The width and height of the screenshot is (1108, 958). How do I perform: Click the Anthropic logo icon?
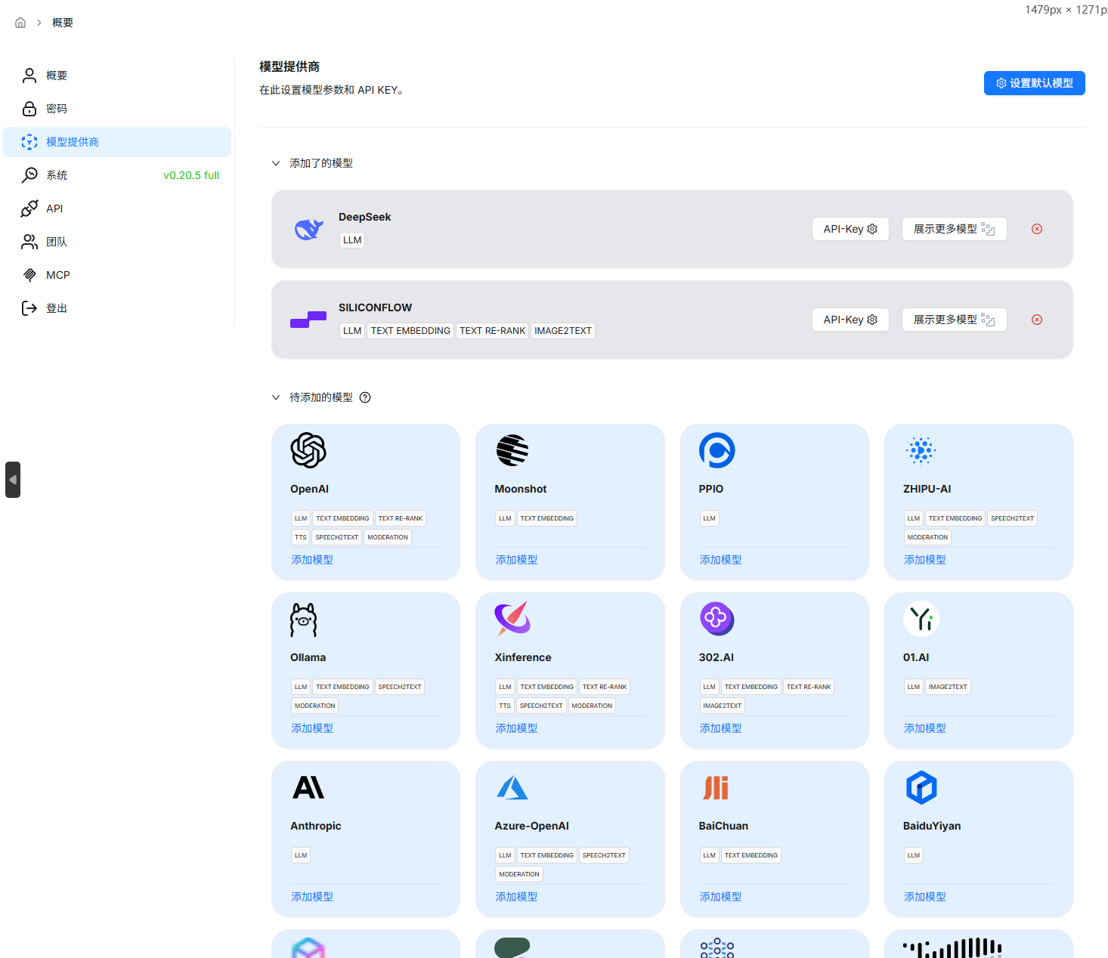click(x=308, y=787)
